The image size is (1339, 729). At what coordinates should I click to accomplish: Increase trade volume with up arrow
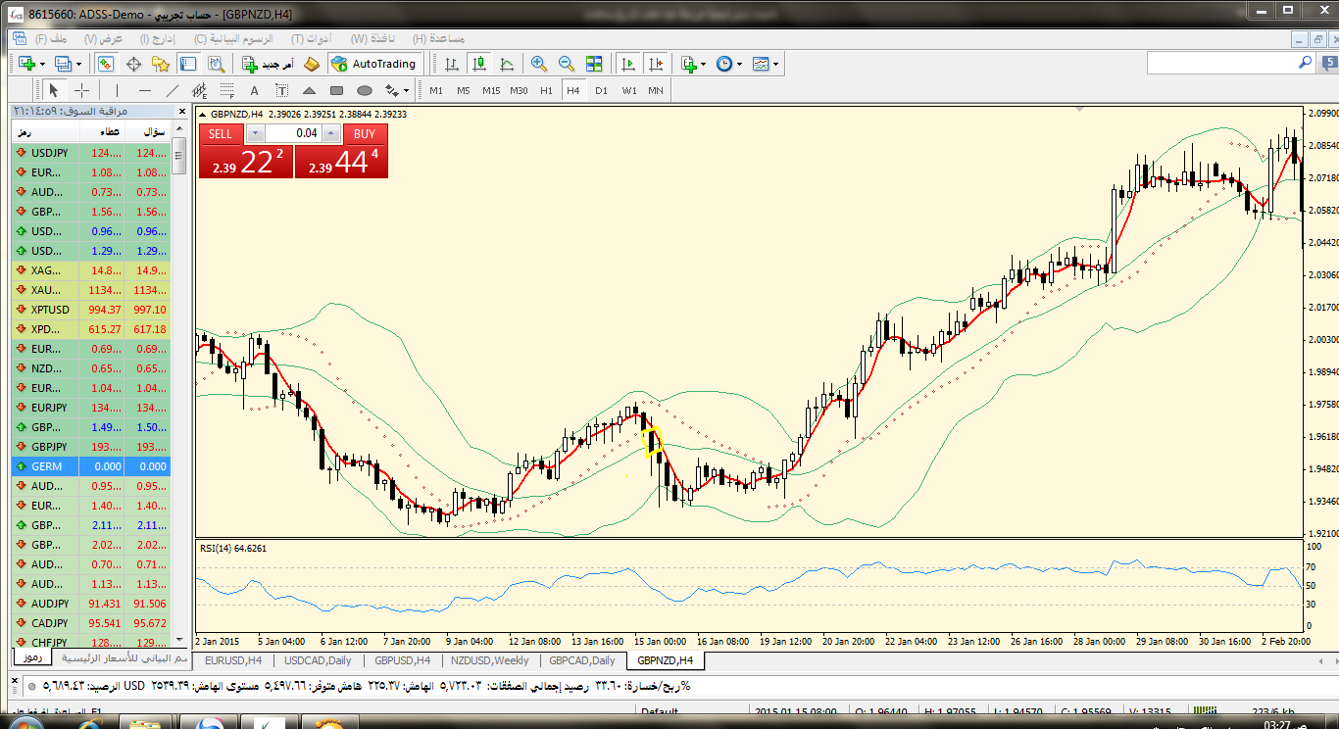pos(330,133)
